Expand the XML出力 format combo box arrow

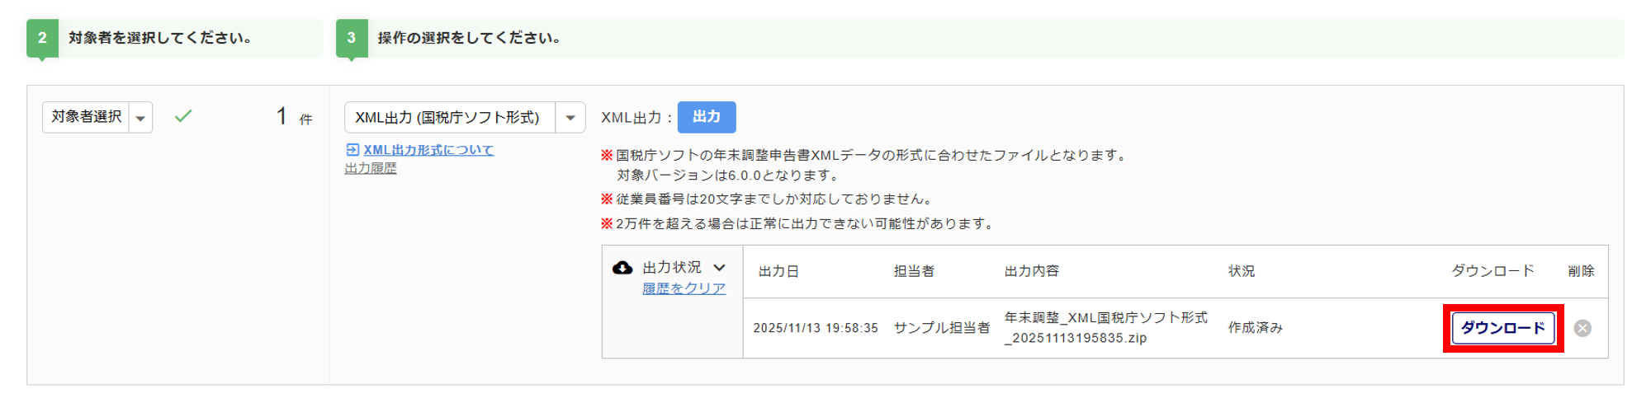570,118
